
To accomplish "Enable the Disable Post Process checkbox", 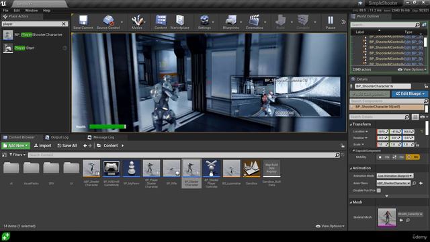I will (x=379, y=190).
